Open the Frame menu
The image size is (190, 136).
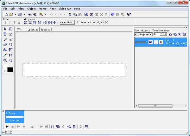42,9
